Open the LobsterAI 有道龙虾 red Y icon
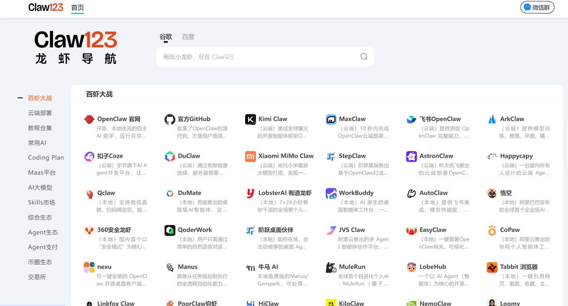Screen dimensions: 568x306 point(250,193)
